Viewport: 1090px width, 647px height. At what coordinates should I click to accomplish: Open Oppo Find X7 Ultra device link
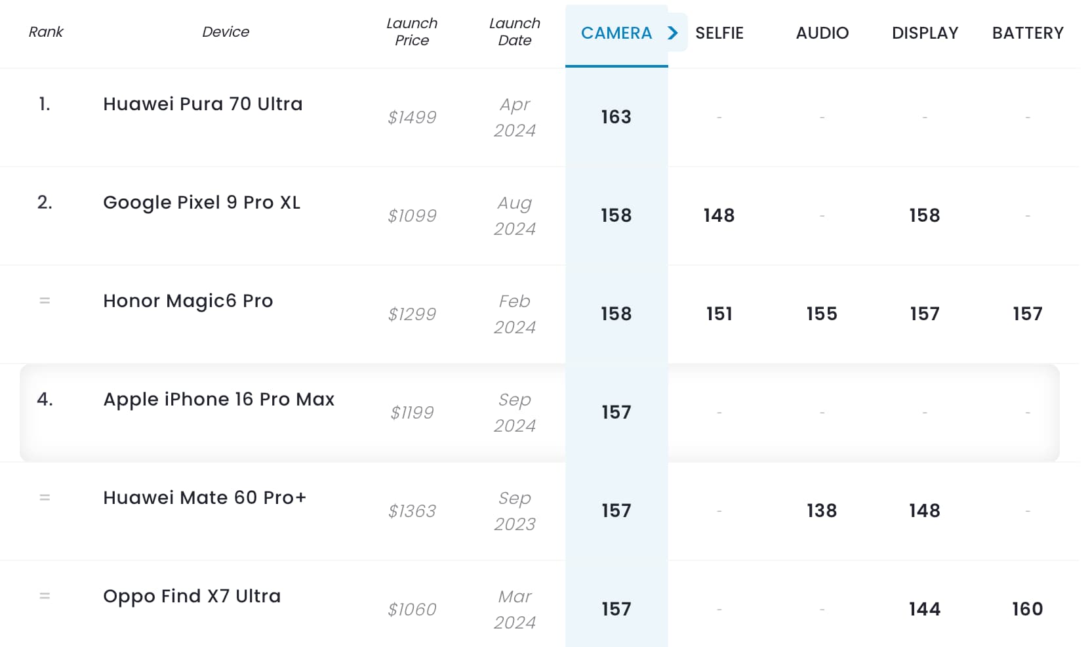tap(192, 596)
